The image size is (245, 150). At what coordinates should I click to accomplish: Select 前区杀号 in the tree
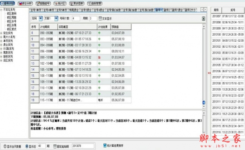[x=11, y=21]
